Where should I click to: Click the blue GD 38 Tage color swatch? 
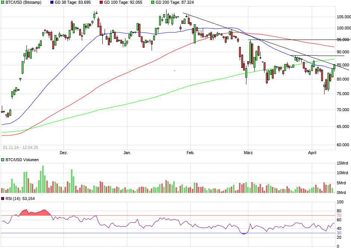[52, 3]
